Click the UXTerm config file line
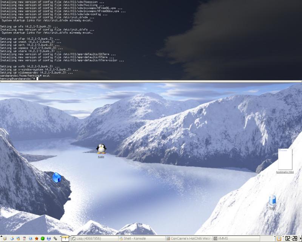Viewport: 302px width, 242px height. pos(58,54)
